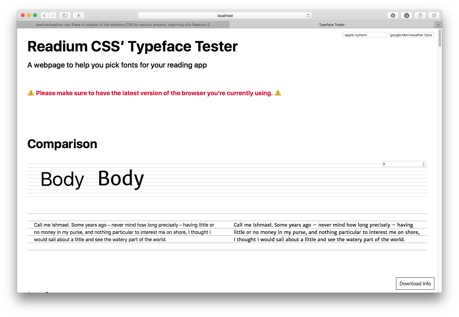Image resolution: width=459 pixels, height=317 pixels.
Task: Go back to the previous page
Action: pos(44,16)
